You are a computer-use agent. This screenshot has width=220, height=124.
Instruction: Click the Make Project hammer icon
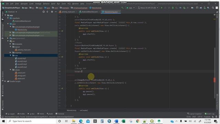tap(122, 8)
